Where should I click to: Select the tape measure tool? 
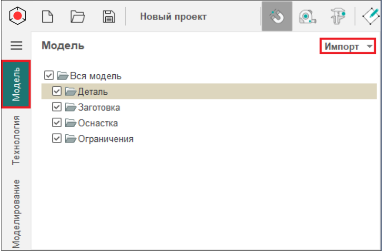(x=307, y=17)
